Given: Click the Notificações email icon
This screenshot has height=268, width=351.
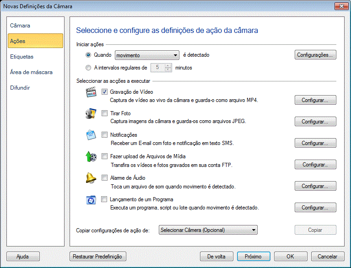Looking at the screenshot, I should pos(91,136).
